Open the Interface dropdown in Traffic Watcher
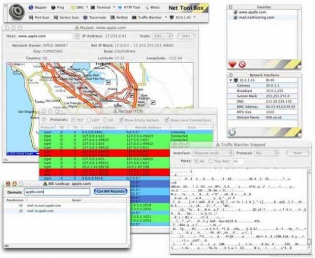This screenshot has width=315, height=258. (x=213, y=153)
